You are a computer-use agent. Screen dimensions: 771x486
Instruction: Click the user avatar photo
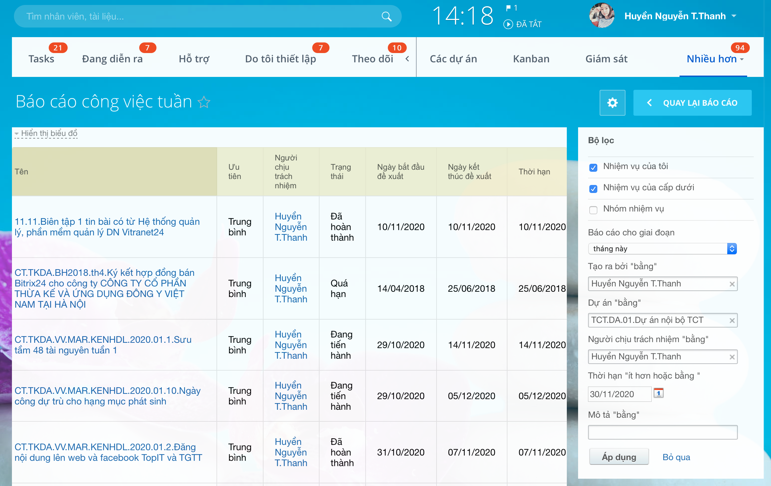(602, 16)
